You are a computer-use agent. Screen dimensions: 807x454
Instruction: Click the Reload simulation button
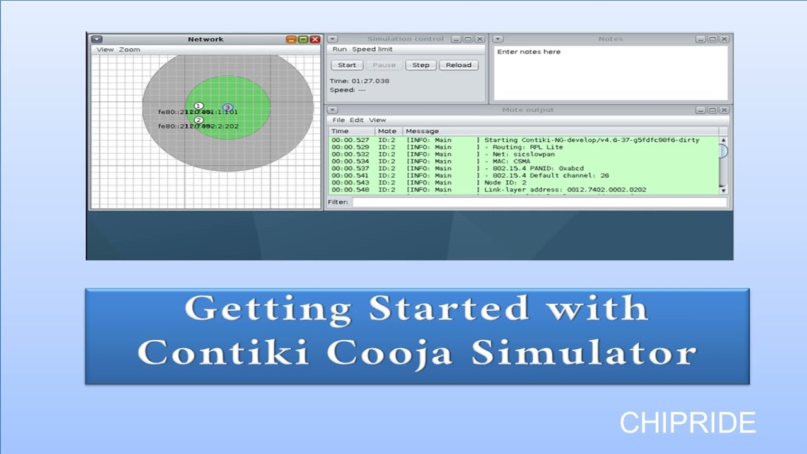tap(459, 65)
